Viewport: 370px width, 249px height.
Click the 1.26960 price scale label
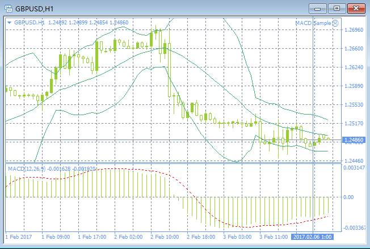[354, 30]
